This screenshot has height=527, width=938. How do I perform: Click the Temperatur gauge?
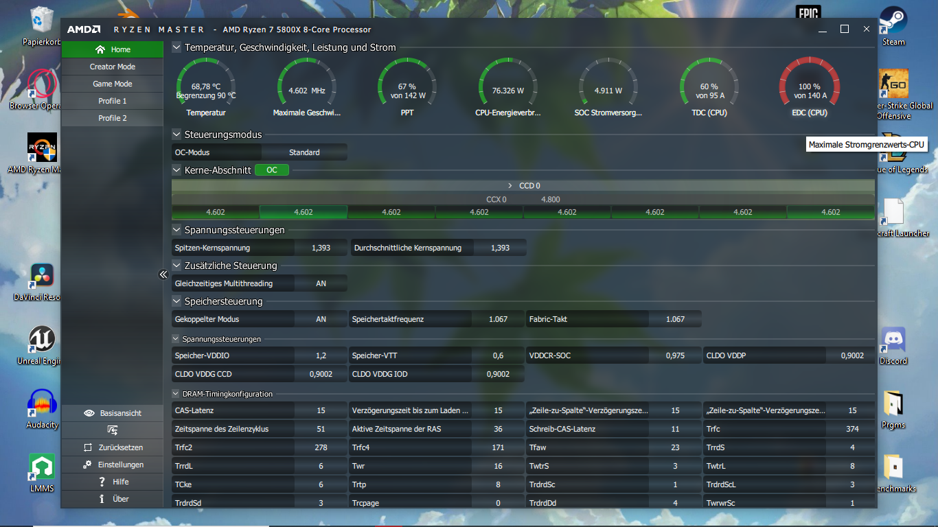[206, 87]
